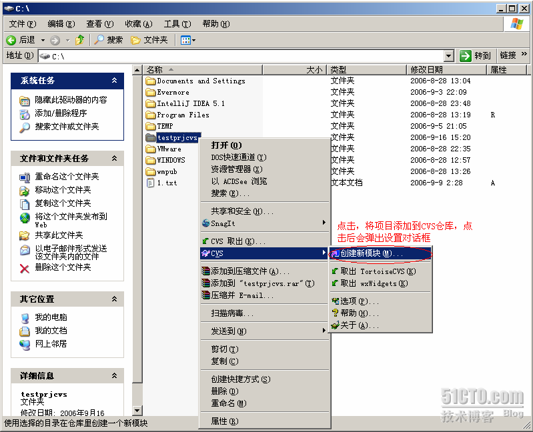Sort by the 名称 column header
The height and width of the screenshot is (432, 533).
pyautogui.click(x=203, y=69)
